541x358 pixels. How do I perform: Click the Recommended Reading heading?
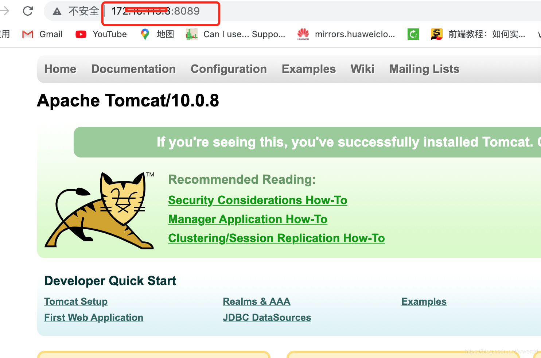(x=242, y=179)
